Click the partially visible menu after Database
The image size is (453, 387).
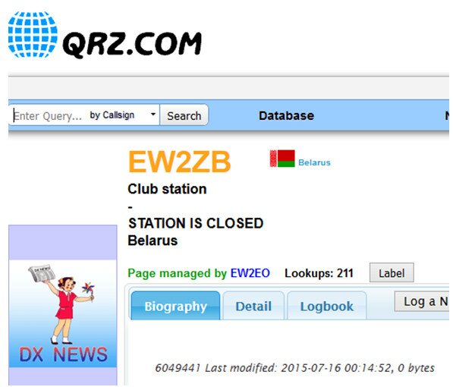447,115
